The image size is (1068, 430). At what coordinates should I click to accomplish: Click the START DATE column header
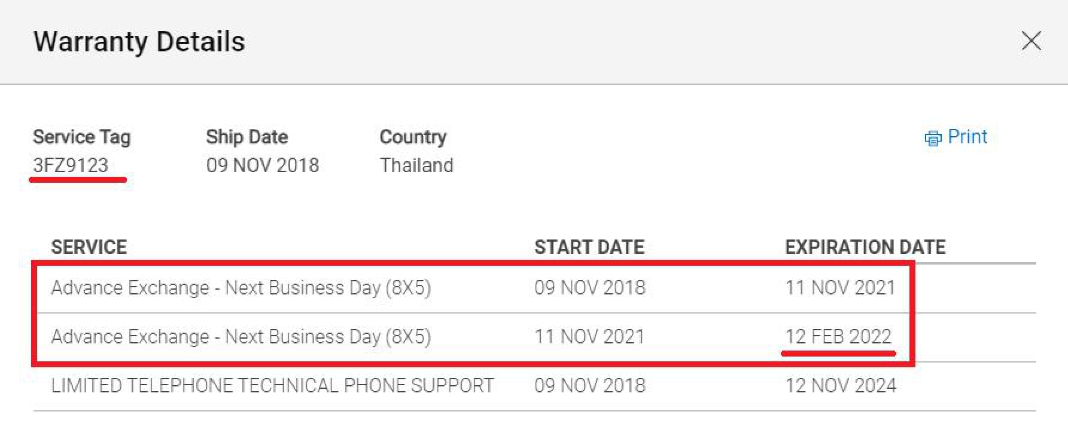589,247
